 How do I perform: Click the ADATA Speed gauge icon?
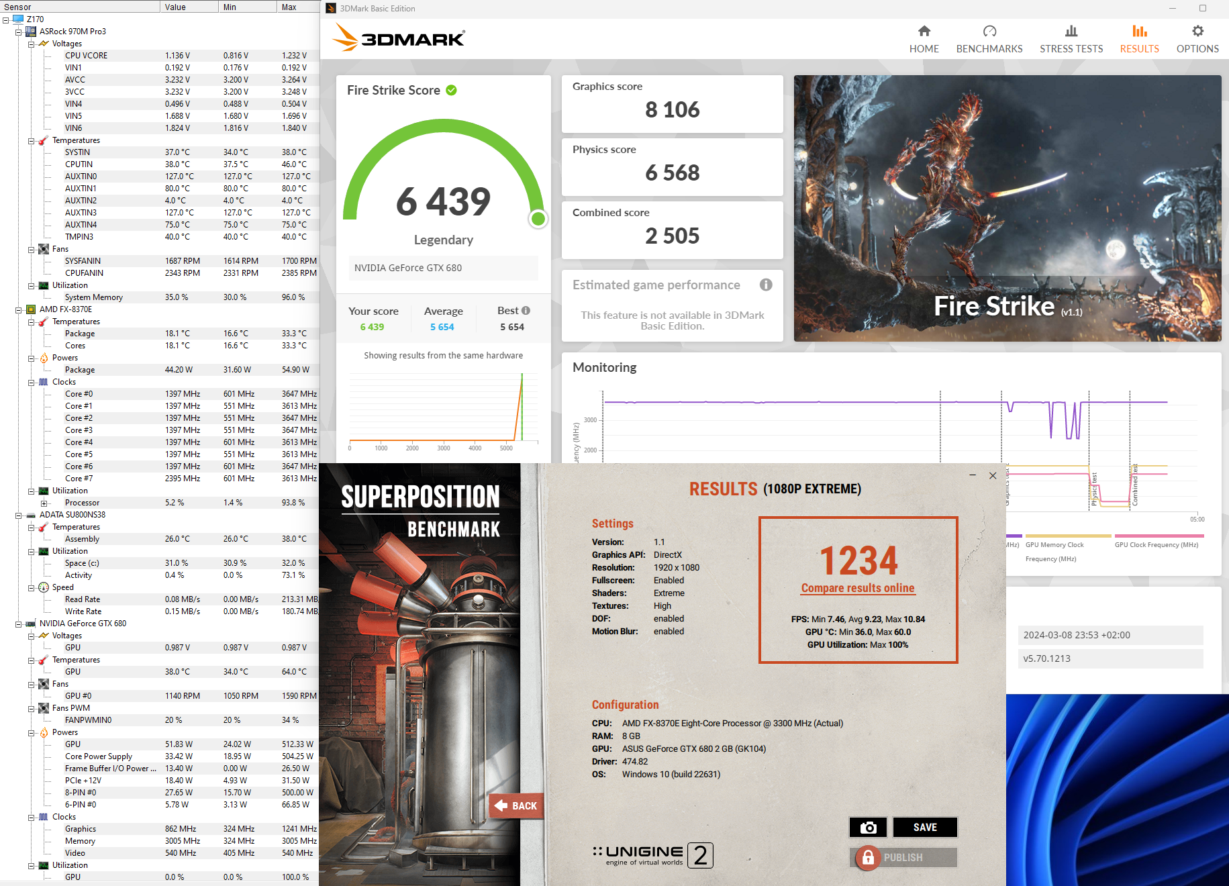point(44,587)
